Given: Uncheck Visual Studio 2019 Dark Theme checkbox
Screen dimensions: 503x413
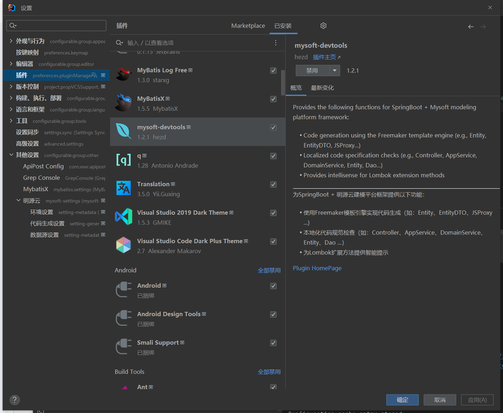Looking at the screenshot, I should tap(274, 213).
